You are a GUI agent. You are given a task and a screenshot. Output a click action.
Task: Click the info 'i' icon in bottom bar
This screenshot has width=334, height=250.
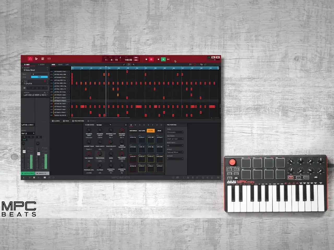(23, 178)
